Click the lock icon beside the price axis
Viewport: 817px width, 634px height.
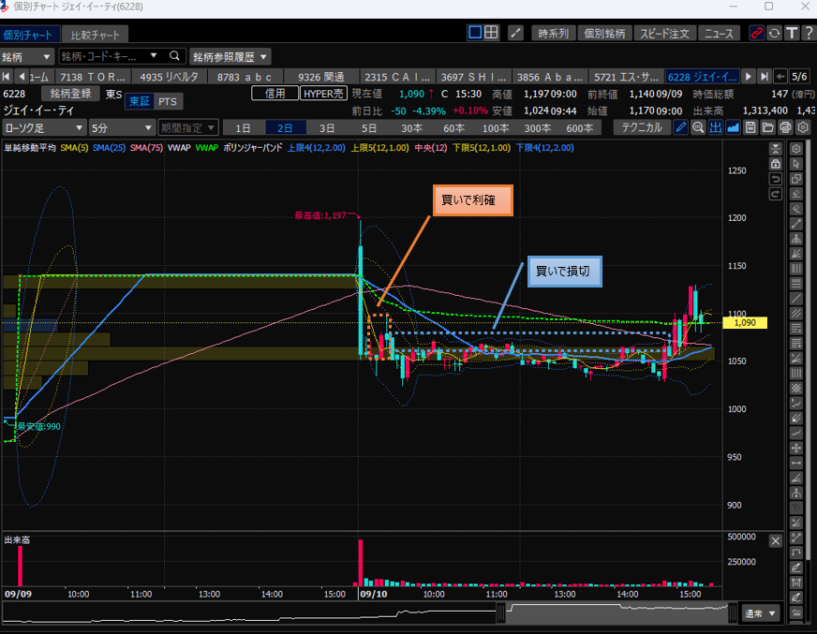click(x=776, y=163)
